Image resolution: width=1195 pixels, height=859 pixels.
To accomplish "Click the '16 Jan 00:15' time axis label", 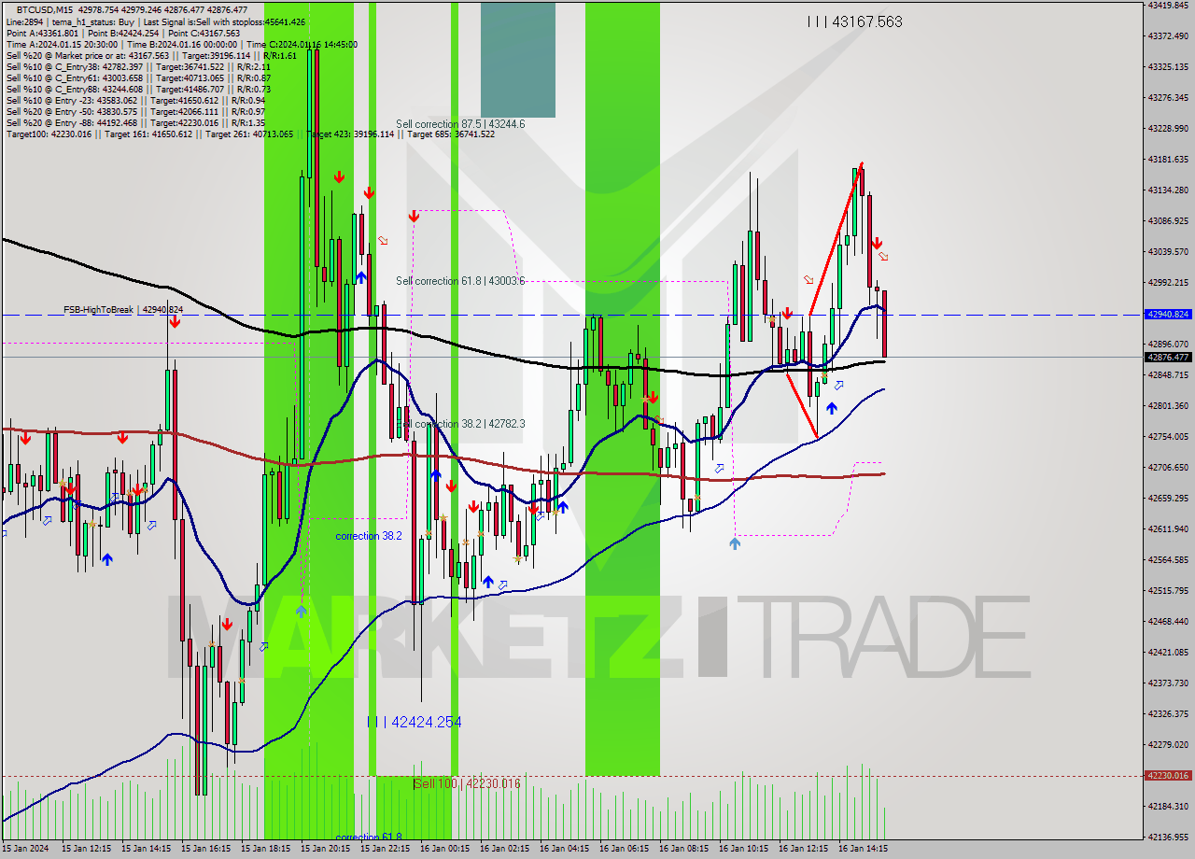I will pos(444,849).
